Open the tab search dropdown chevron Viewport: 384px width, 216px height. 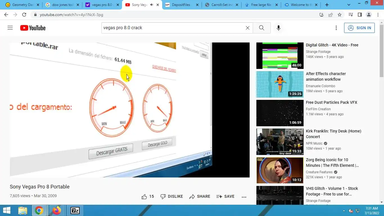(349, 5)
